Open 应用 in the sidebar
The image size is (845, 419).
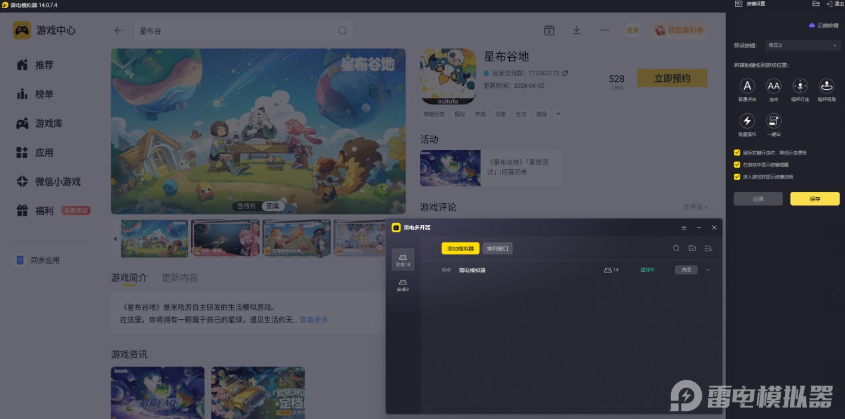(x=44, y=153)
